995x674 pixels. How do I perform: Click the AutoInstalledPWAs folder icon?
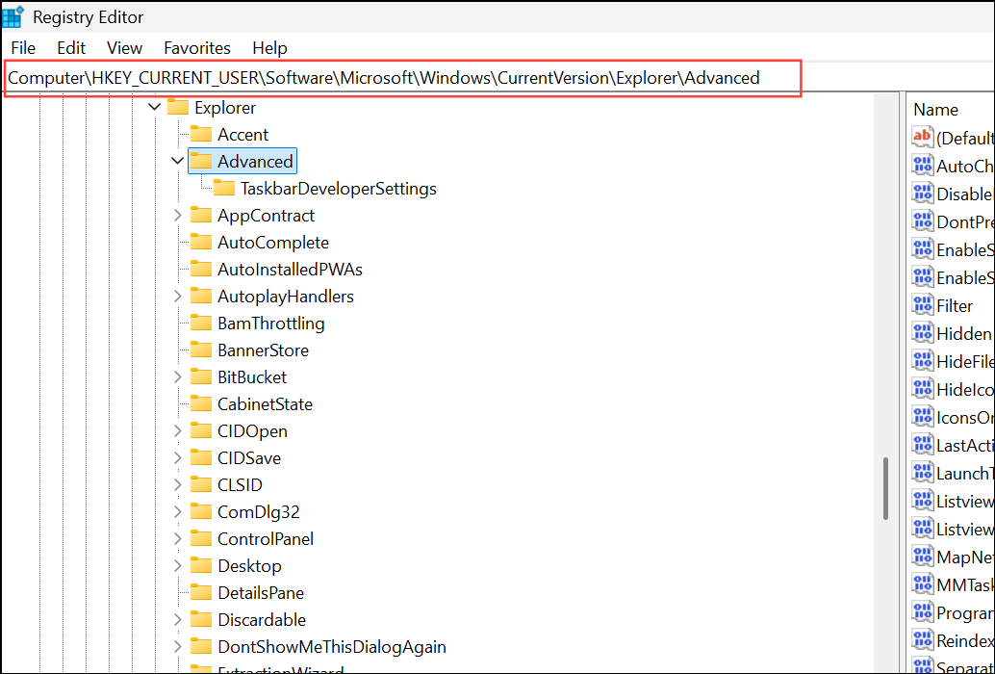pyautogui.click(x=201, y=269)
